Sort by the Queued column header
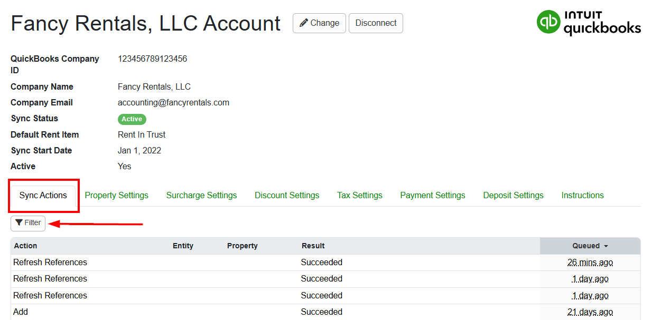 coord(590,246)
